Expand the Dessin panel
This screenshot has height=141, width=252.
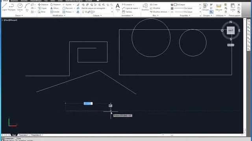(x=19, y=16)
